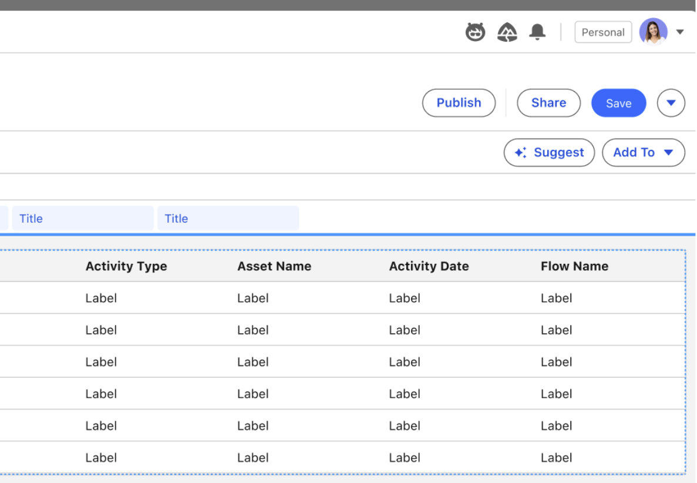This screenshot has width=697, height=483.
Task: Switch to the first full Title tab
Action: 82,219
